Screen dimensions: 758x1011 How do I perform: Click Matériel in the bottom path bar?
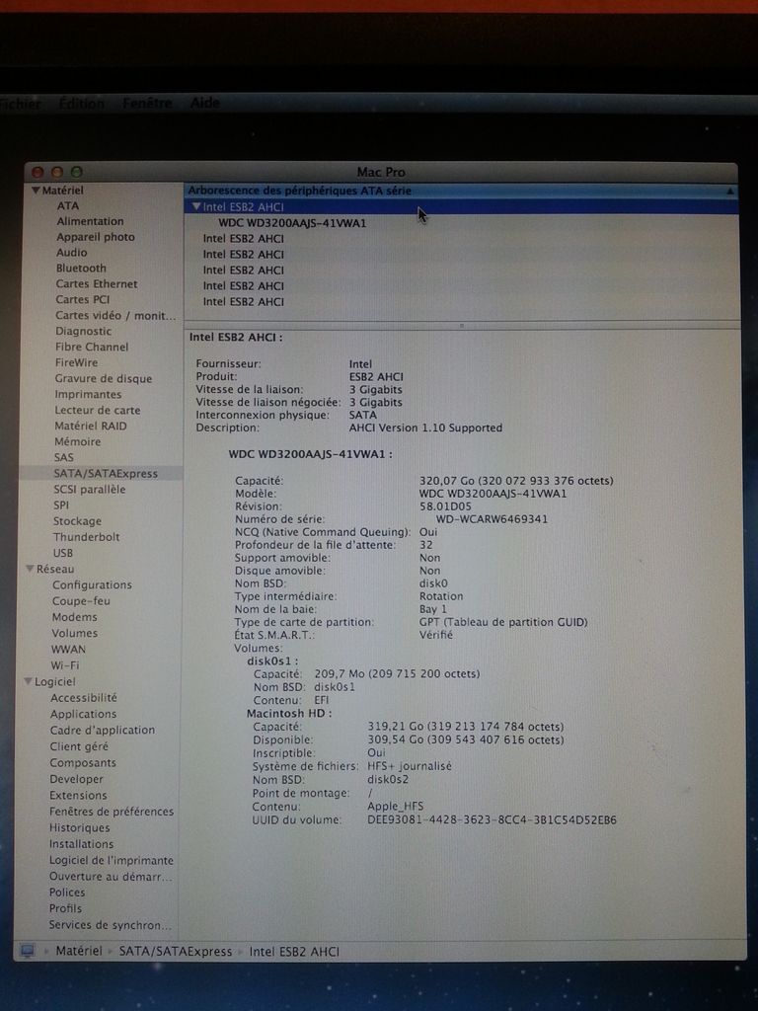[79, 951]
